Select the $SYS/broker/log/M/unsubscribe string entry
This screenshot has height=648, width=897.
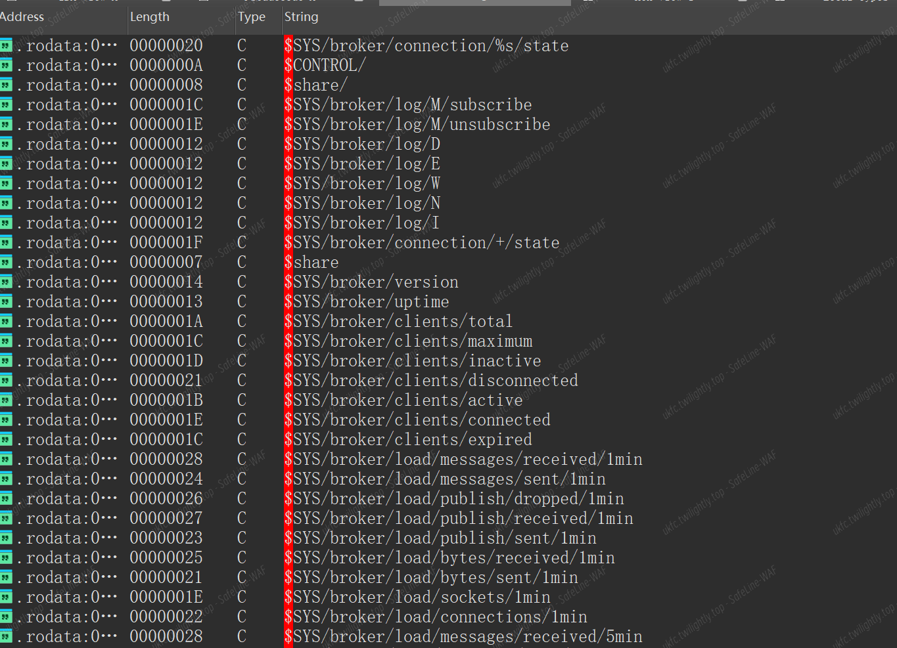417,124
